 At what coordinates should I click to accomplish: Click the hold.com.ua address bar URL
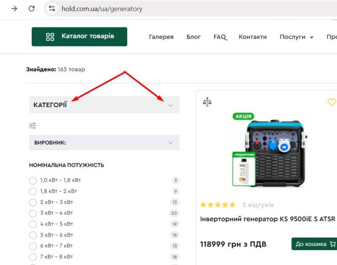(x=102, y=9)
